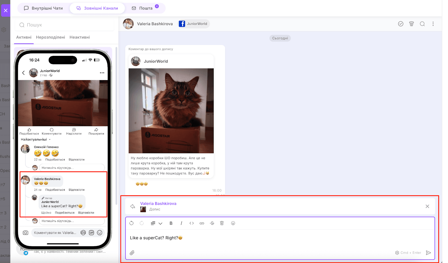Tap Поширити under the phone post
Viewport: 448px width, 263px height.
pyautogui.click(x=96, y=131)
